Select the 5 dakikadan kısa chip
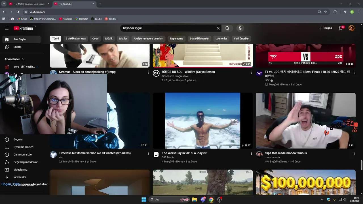Viewport: 363px width, 204px height. tap(76, 39)
